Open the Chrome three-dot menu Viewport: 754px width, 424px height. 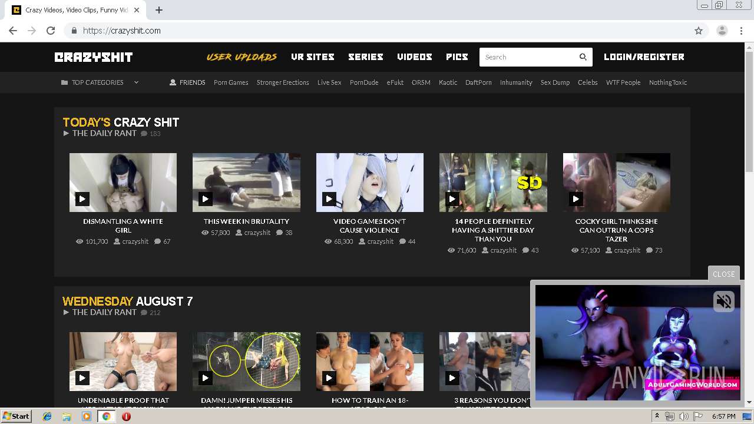(x=741, y=31)
